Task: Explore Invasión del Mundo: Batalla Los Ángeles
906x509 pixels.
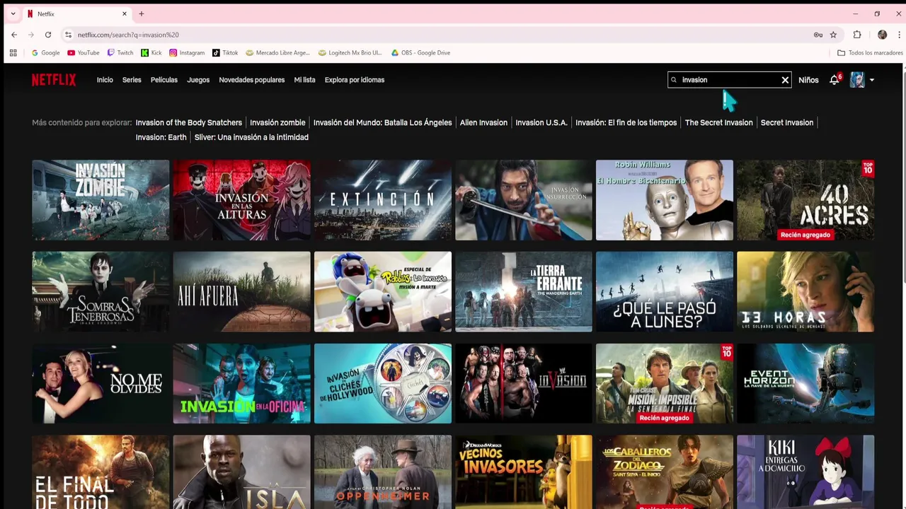Action: 382,122
